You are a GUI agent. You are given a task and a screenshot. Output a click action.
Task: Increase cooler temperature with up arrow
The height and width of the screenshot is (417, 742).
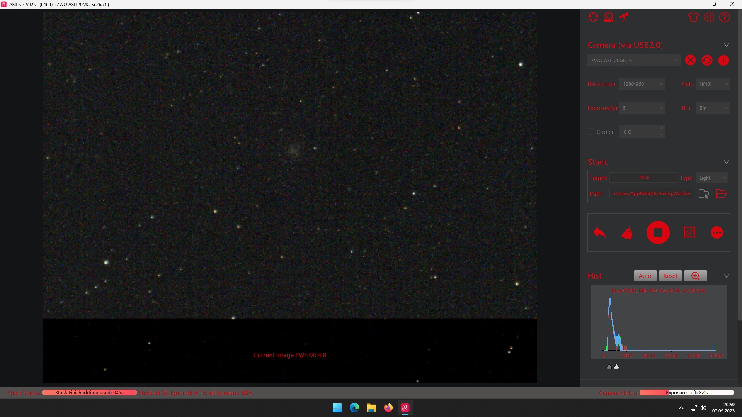pos(662,129)
